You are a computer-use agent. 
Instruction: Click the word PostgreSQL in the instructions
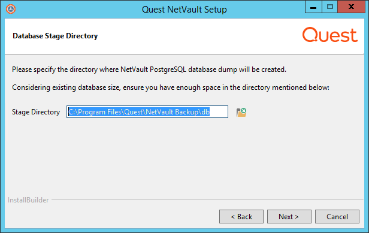coord(168,69)
